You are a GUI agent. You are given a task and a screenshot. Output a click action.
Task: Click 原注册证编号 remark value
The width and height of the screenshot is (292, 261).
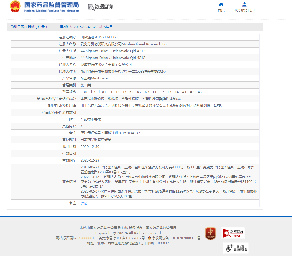[x=110, y=133]
